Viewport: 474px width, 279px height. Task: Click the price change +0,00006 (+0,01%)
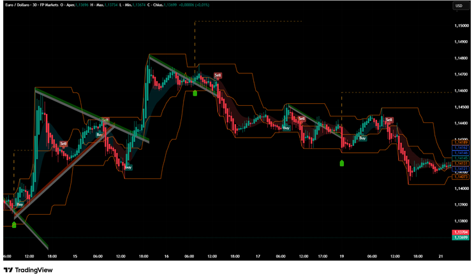point(194,5)
